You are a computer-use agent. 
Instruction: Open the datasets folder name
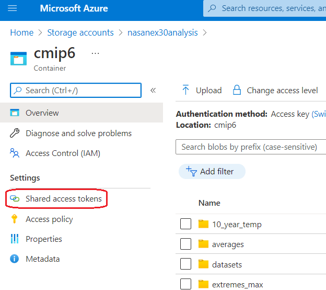coord(227,264)
